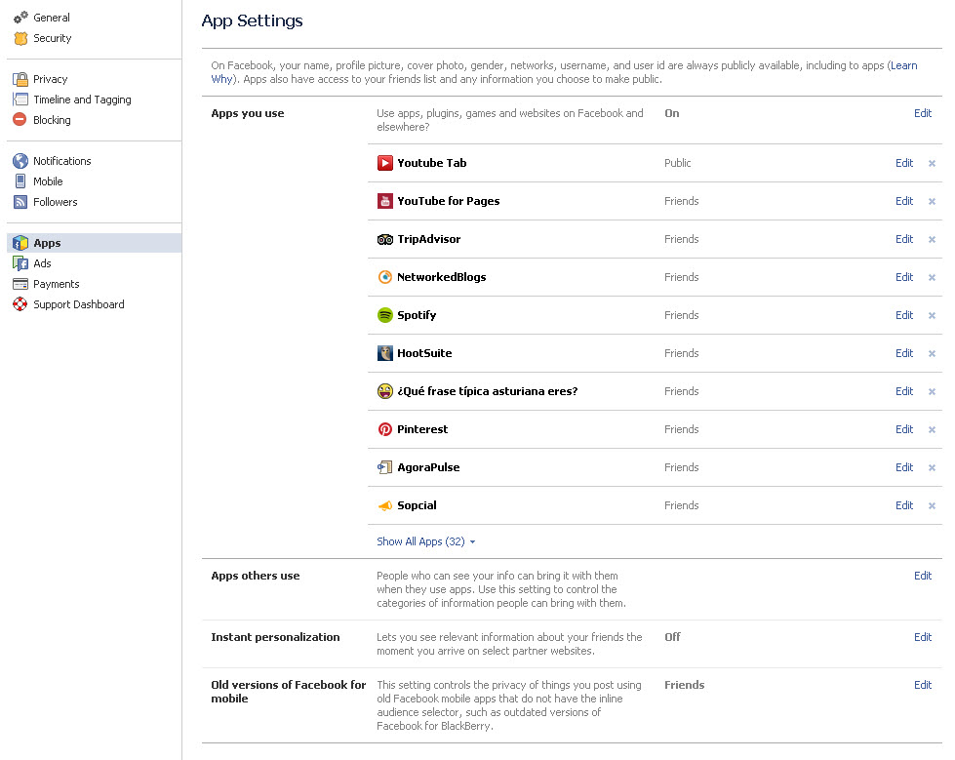
Task: Edit Old versions of Facebook for mobile
Action: click(x=923, y=685)
